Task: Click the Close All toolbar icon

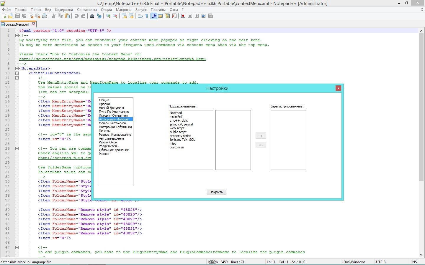Action: [x=38, y=16]
